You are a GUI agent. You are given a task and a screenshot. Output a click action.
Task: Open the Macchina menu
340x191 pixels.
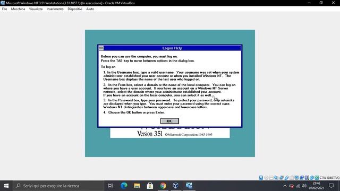(x=18, y=9)
